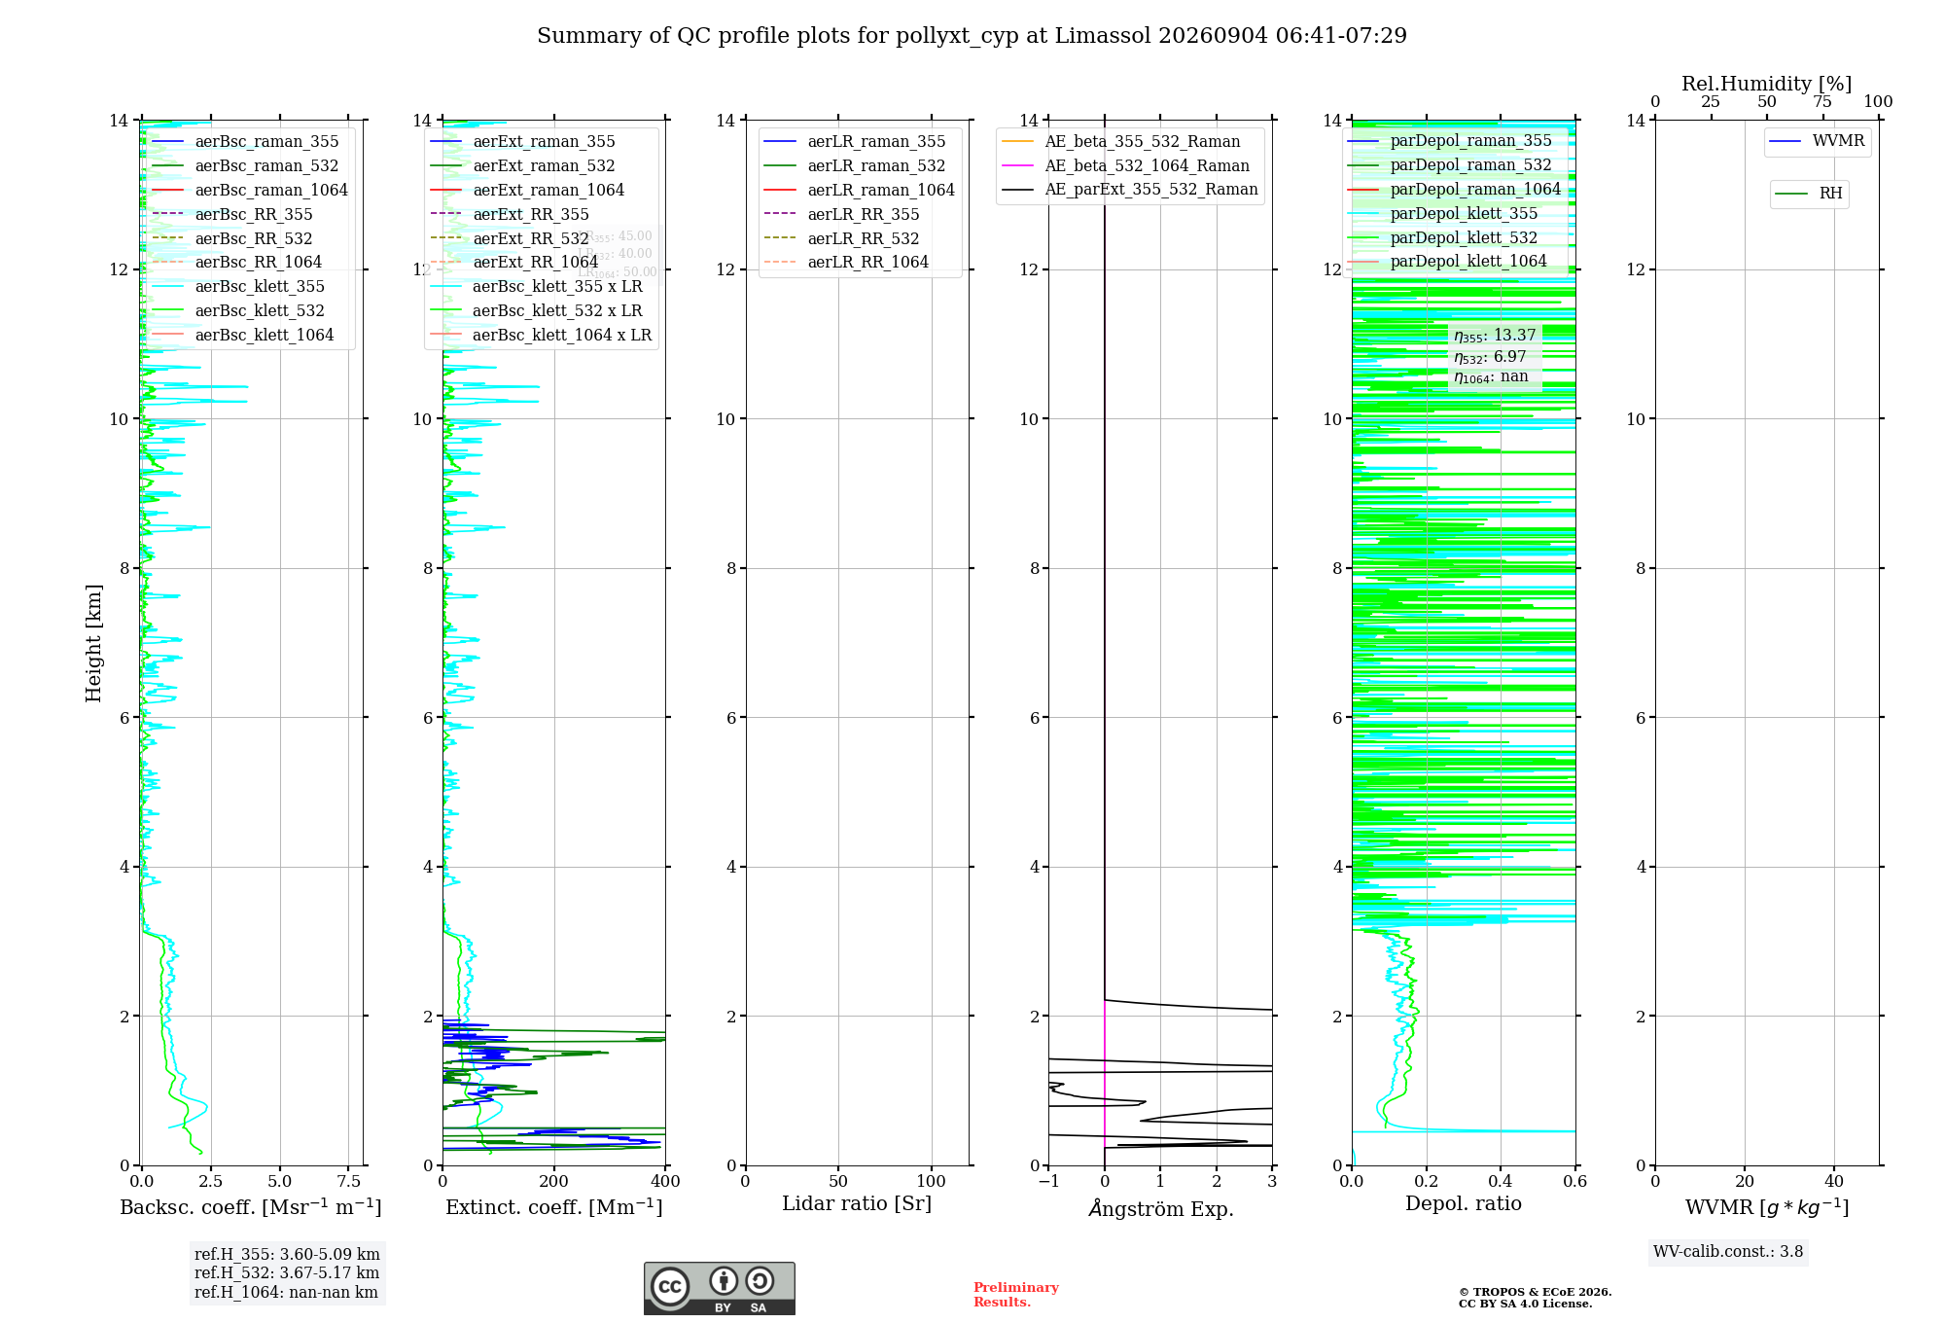Select legend entry aerExt_RR_532
Viewport: 1945px width, 1323px height.
[510, 239]
